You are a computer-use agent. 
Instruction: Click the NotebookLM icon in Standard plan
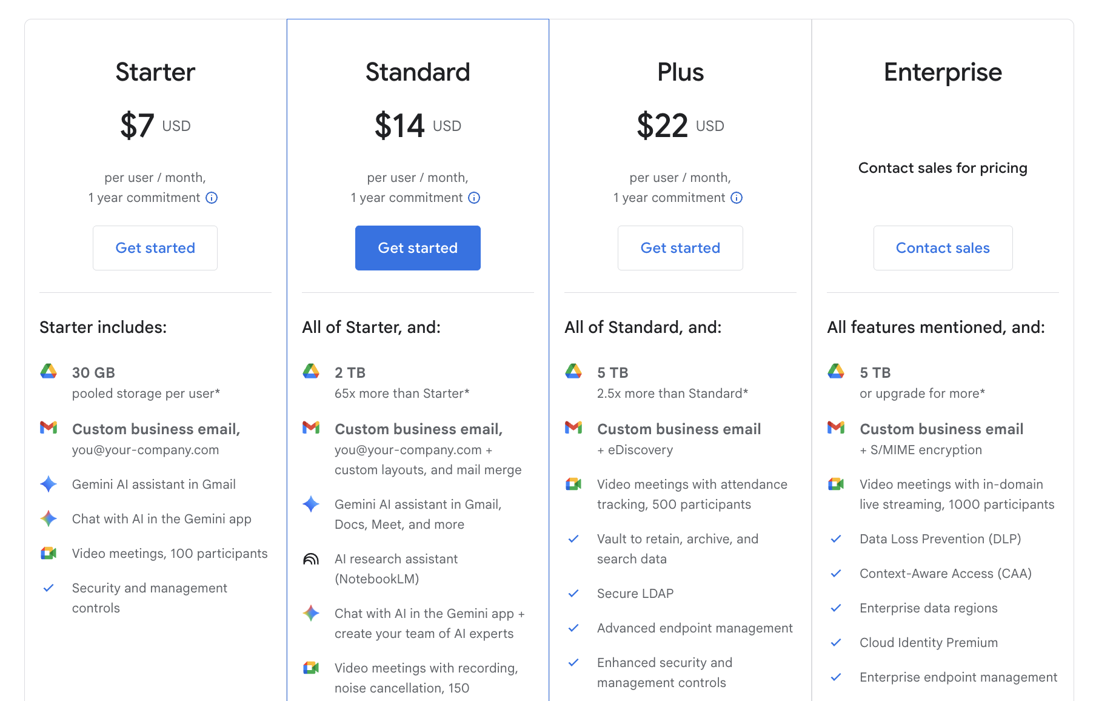coord(311,559)
